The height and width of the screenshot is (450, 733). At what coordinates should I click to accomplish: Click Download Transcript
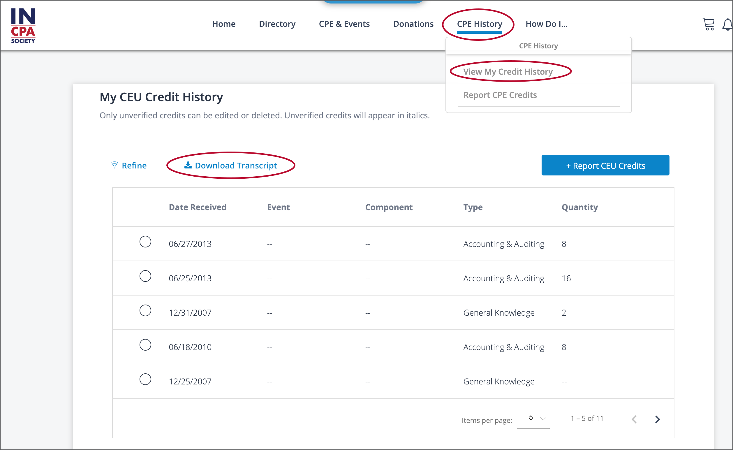(x=235, y=166)
